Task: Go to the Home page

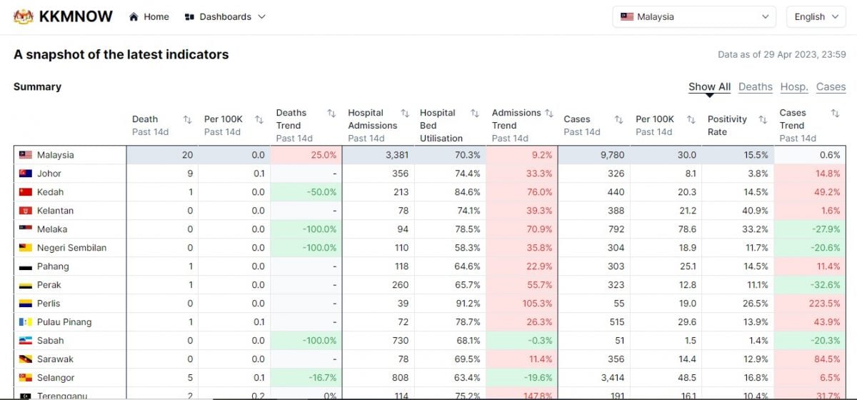Action: pyautogui.click(x=149, y=17)
